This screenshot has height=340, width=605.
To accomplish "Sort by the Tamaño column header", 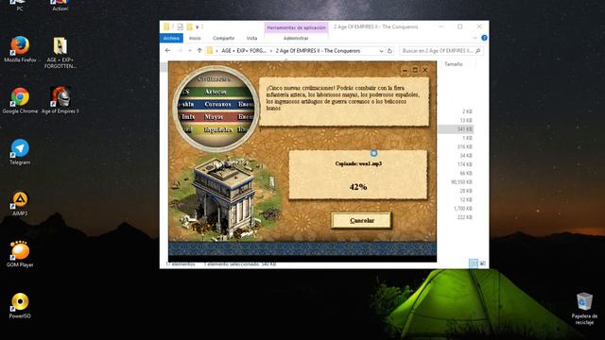I will [454, 64].
